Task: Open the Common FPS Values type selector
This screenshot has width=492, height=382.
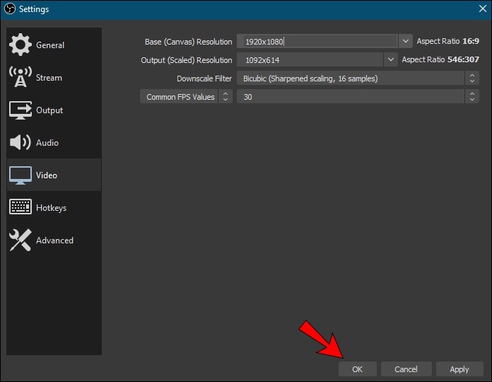Action: pos(186,97)
